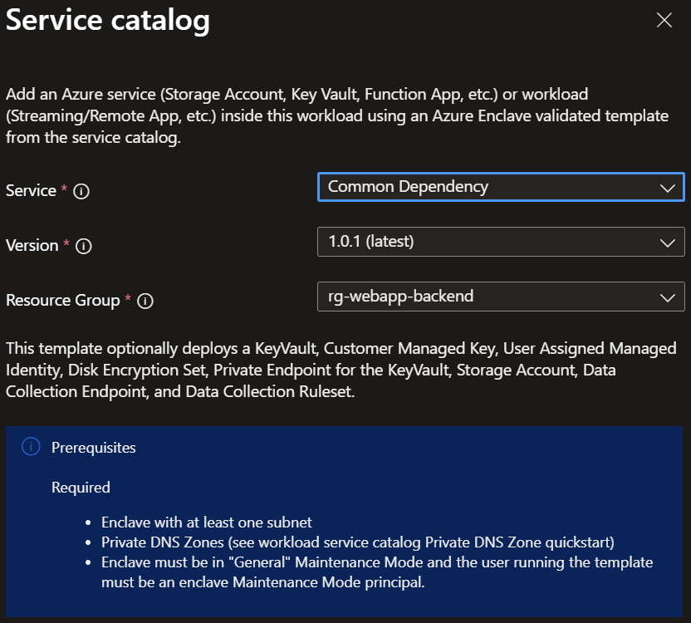Click the intro text 'Add an Azure service'
Image resolution: width=691 pixels, height=623 pixels.
[337, 116]
